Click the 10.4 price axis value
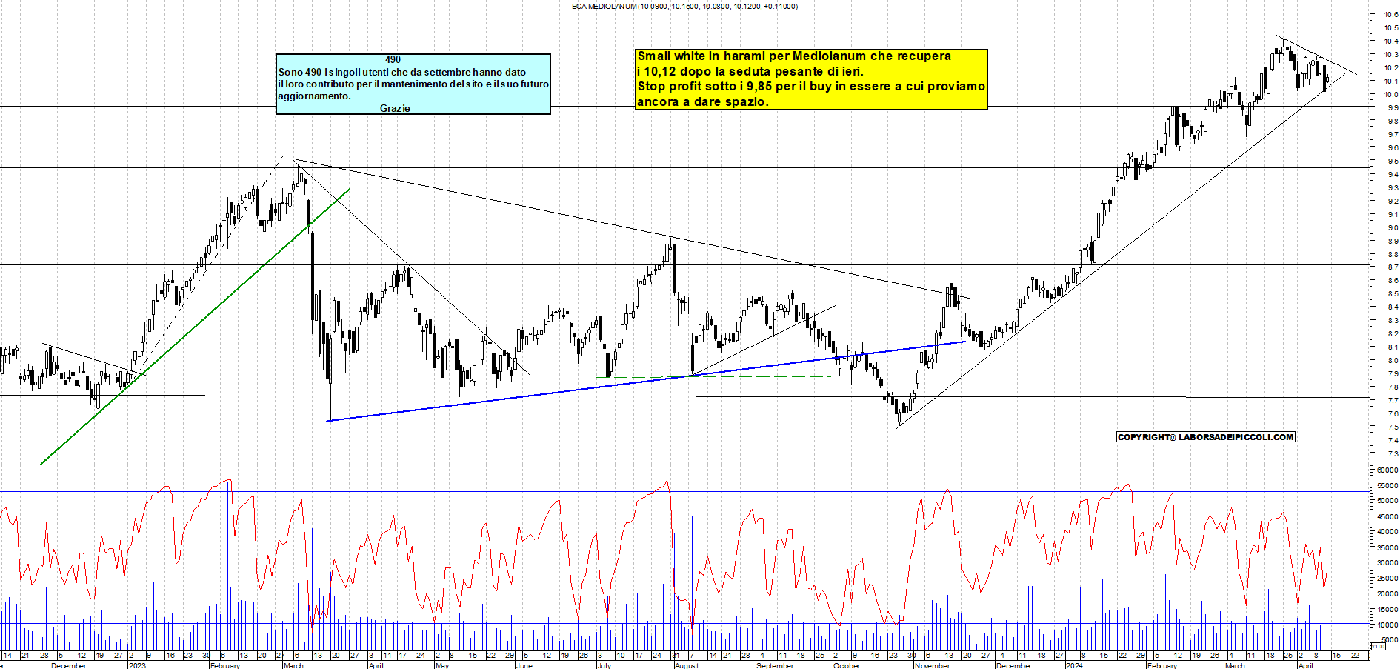 tap(1390, 41)
